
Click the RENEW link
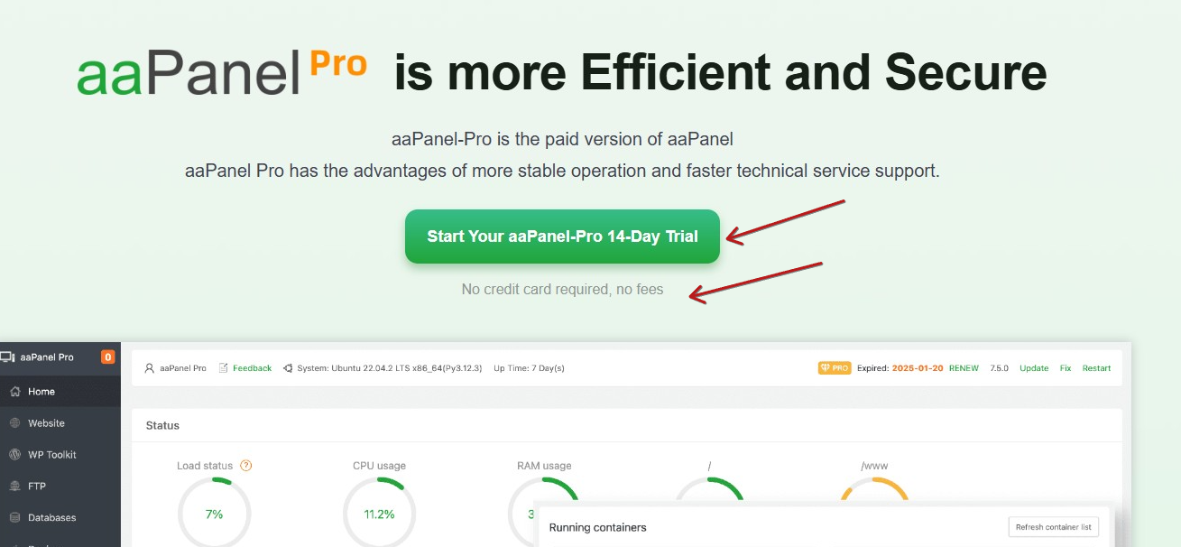coord(964,368)
